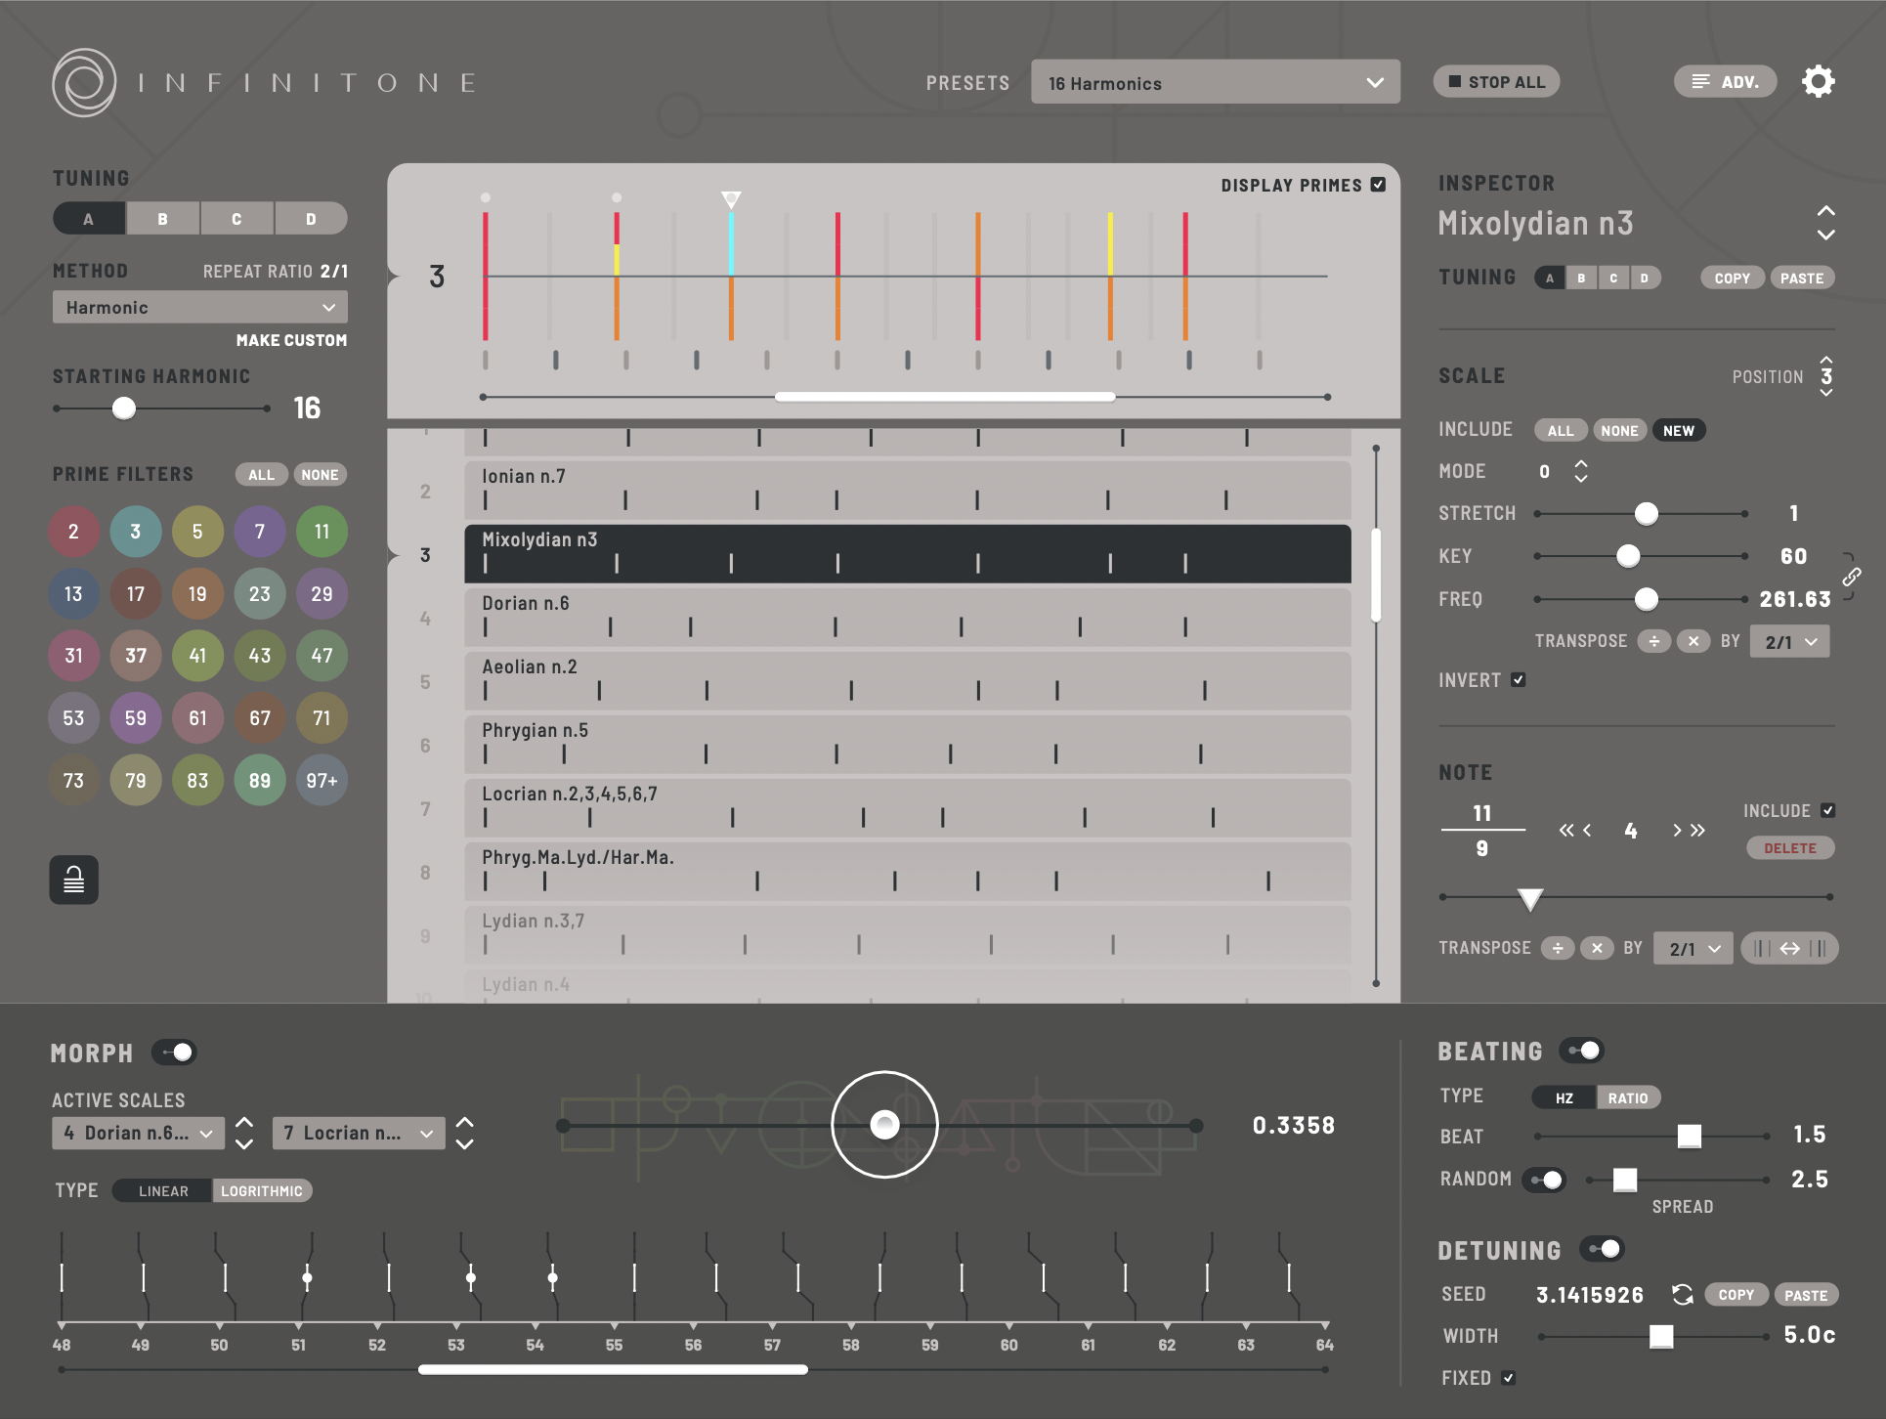Click the regenerate seed icon in Detuning
This screenshot has height=1419, width=1886.
(x=1682, y=1294)
